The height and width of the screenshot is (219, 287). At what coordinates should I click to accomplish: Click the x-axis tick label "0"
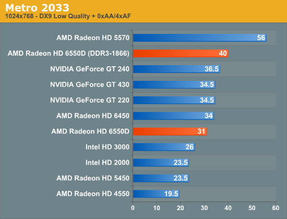coord(133,208)
